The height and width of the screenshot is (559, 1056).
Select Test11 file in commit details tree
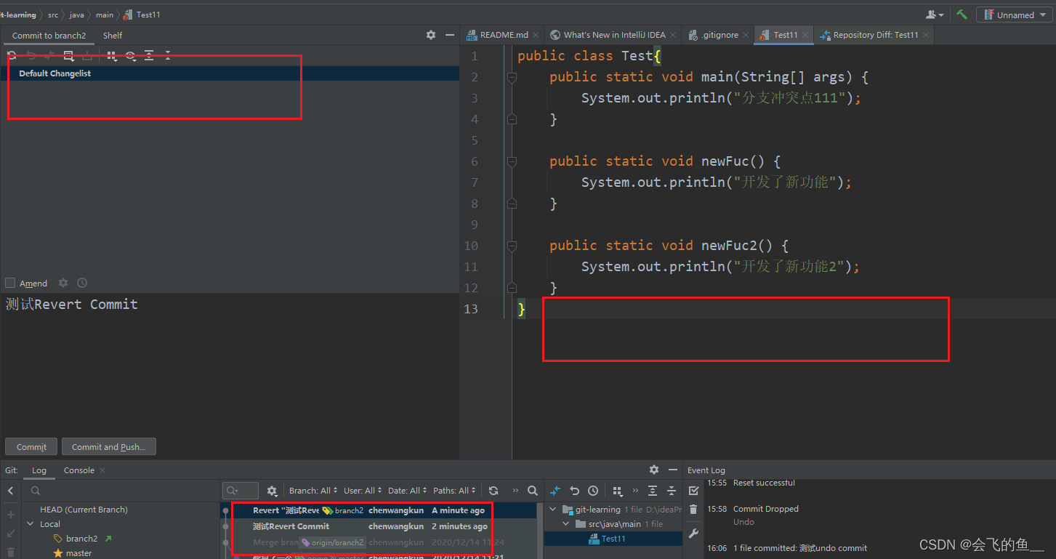click(613, 539)
